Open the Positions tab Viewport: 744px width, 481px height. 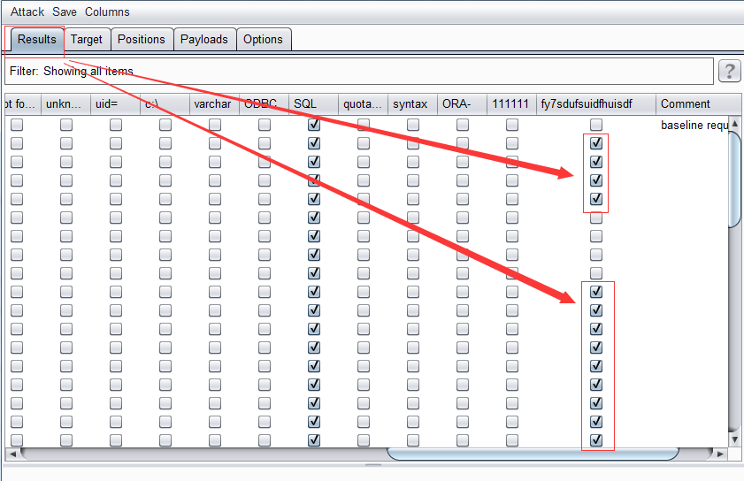pos(142,40)
